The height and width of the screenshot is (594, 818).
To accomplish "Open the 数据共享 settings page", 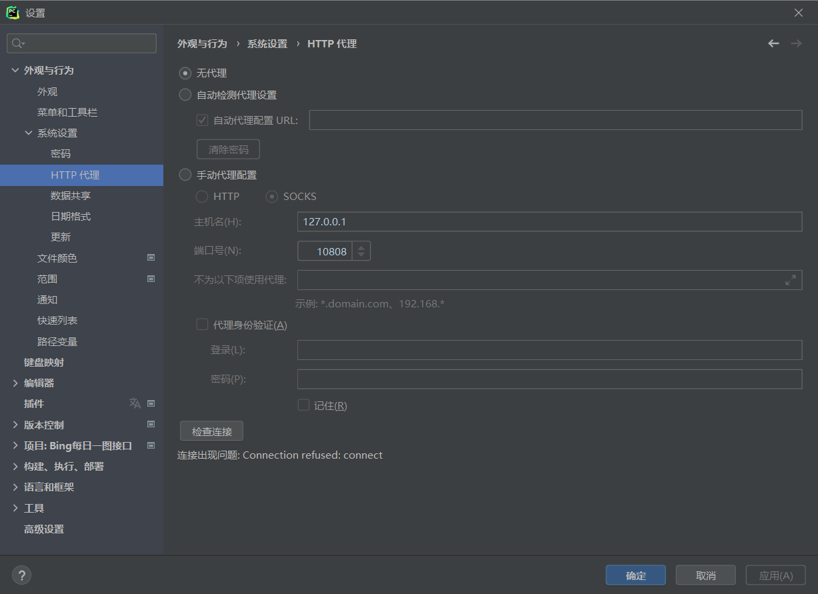I will pyautogui.click(x=71, y=195).
